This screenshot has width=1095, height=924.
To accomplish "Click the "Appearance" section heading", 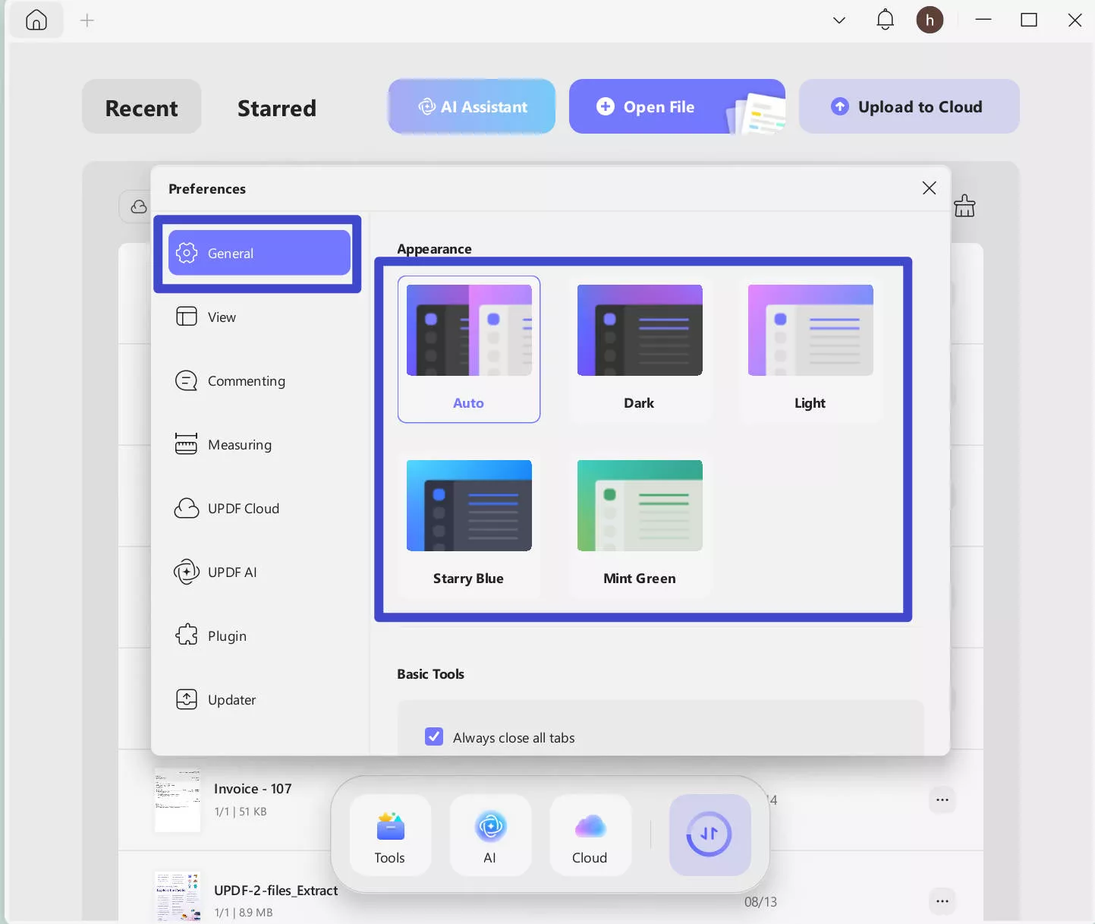I will click(434, 249).
